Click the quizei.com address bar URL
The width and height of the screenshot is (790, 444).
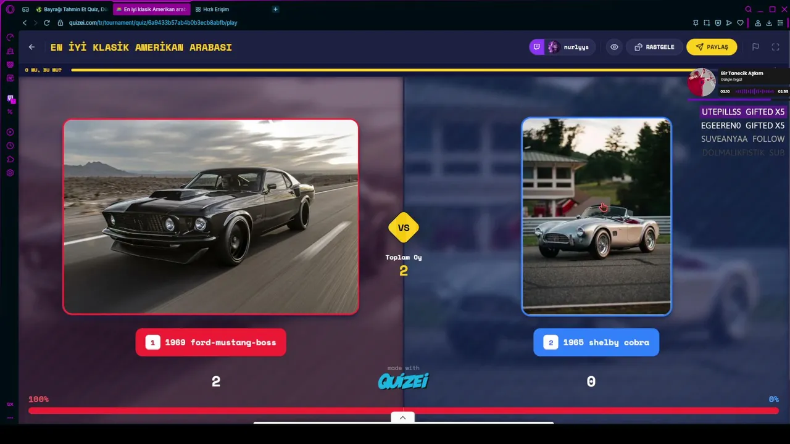point(153,23)
